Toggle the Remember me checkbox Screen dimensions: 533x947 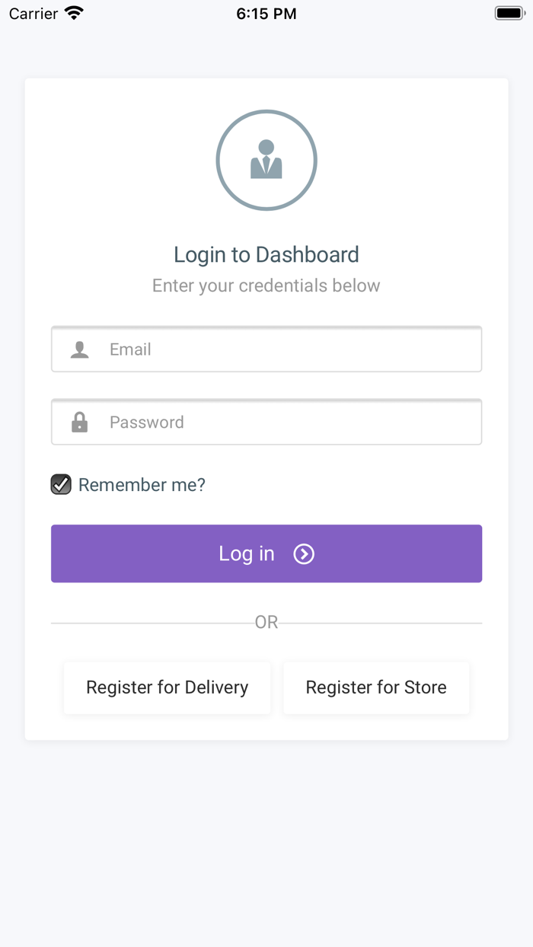click(x=61, y=484)
